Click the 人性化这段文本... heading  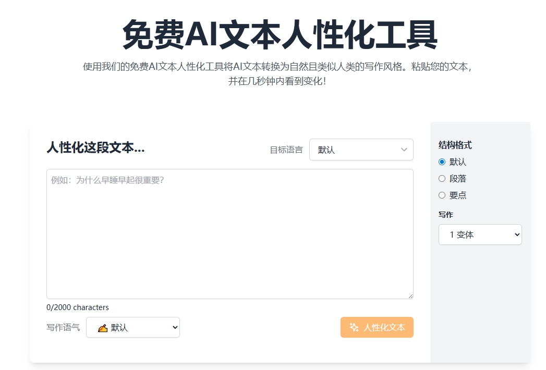point(95,147)
